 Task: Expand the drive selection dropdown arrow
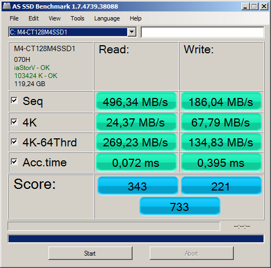point(132,32)
